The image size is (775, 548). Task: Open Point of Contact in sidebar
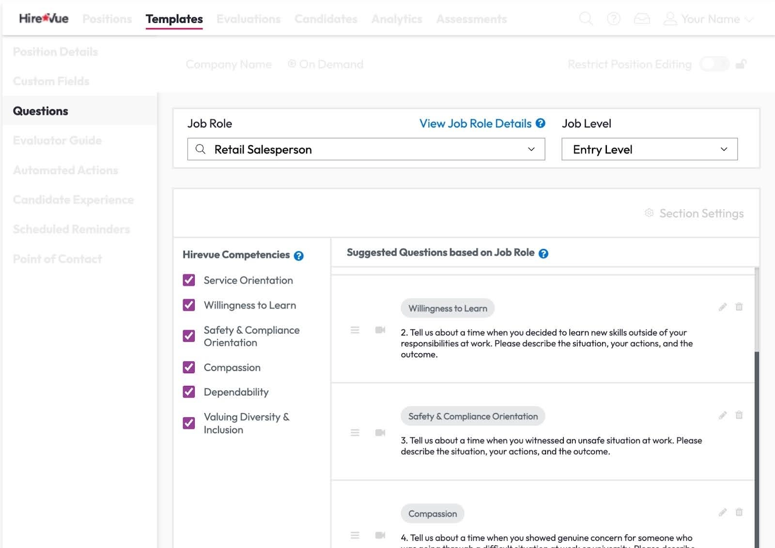tap(57, 259)
